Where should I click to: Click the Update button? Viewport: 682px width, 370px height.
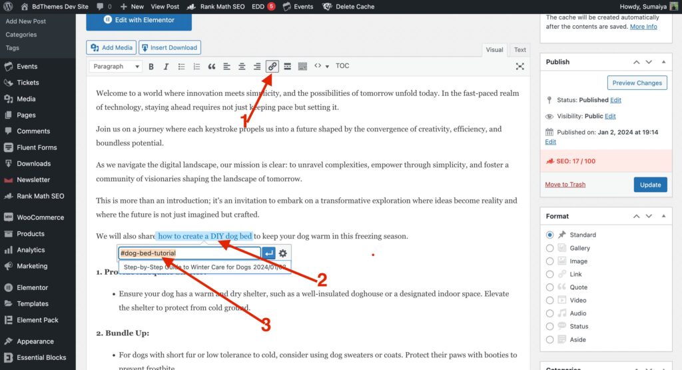pos(650,185)
